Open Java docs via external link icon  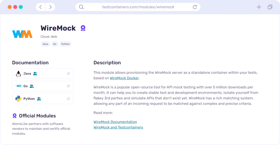point(68,74)
